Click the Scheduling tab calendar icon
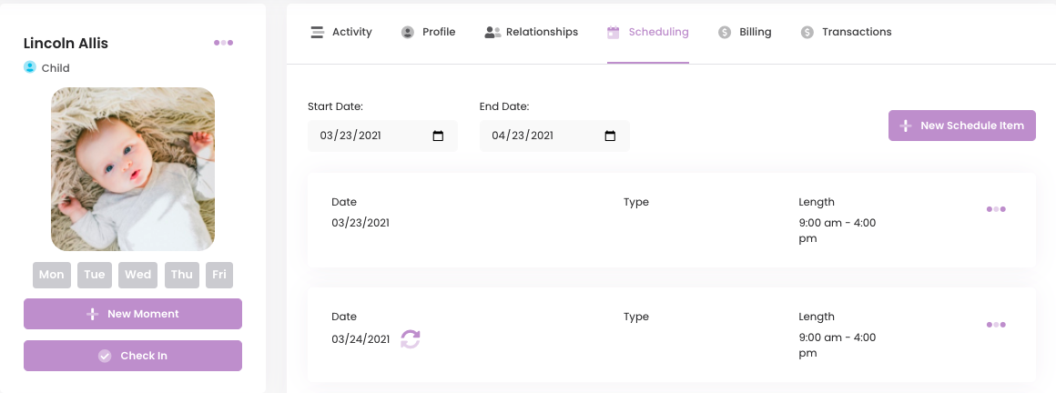The height and width of the screenshot is (393, 1056). [x=613, y=33]
